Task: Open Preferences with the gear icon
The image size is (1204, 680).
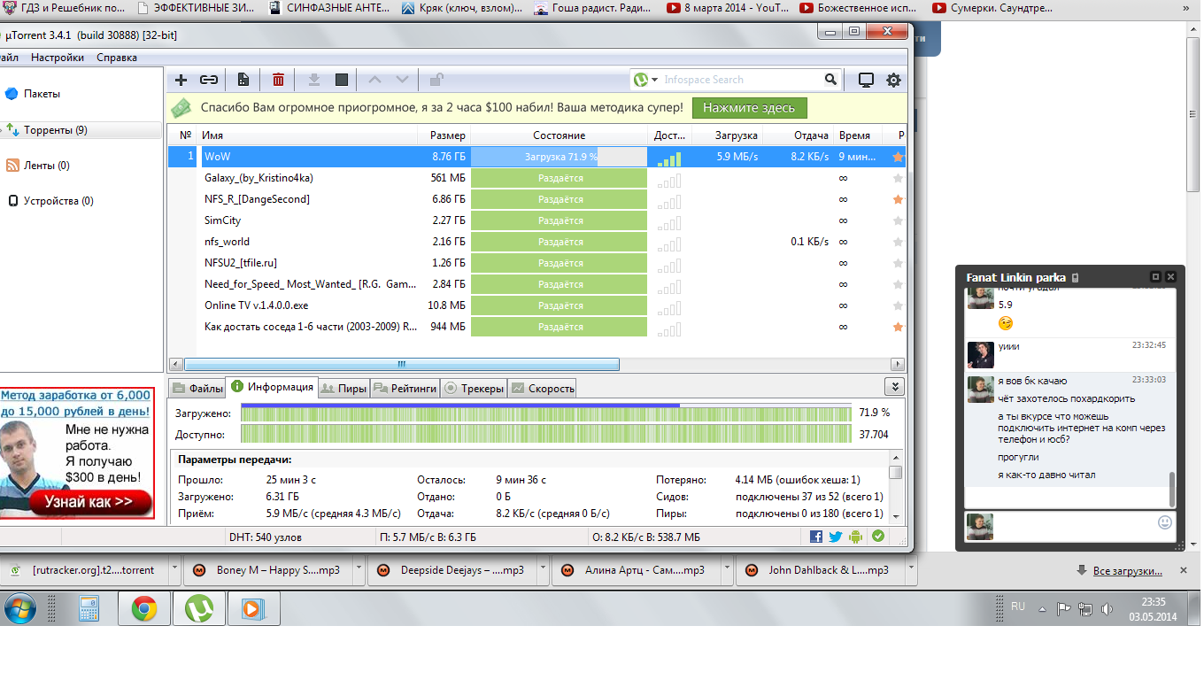Action: [x=894, y=80]
